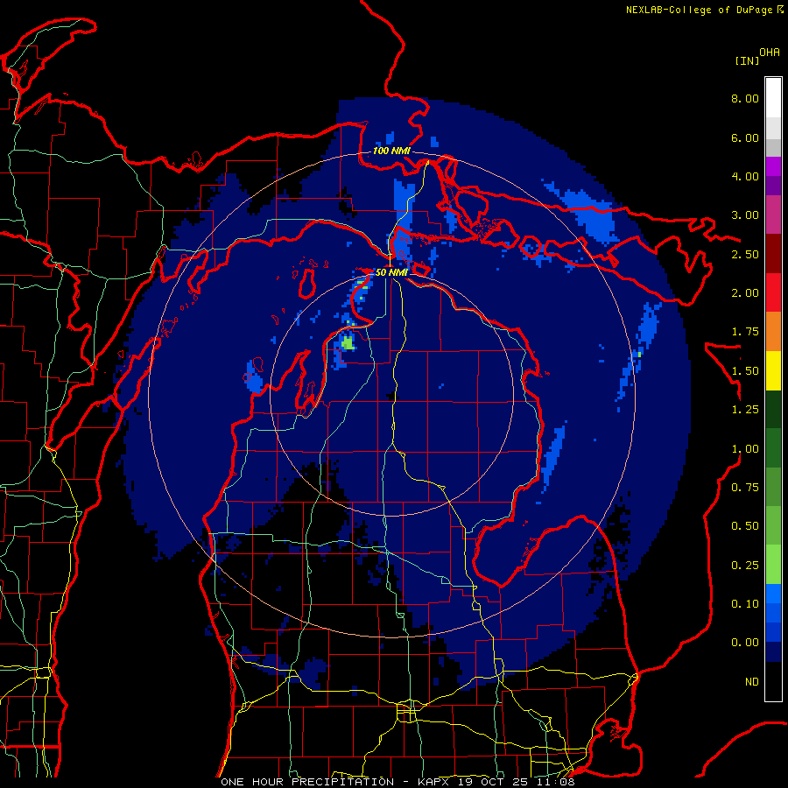The image size is (788, 788).
Task: Click the 6.00 legend value
Action: tap(745, 137)
